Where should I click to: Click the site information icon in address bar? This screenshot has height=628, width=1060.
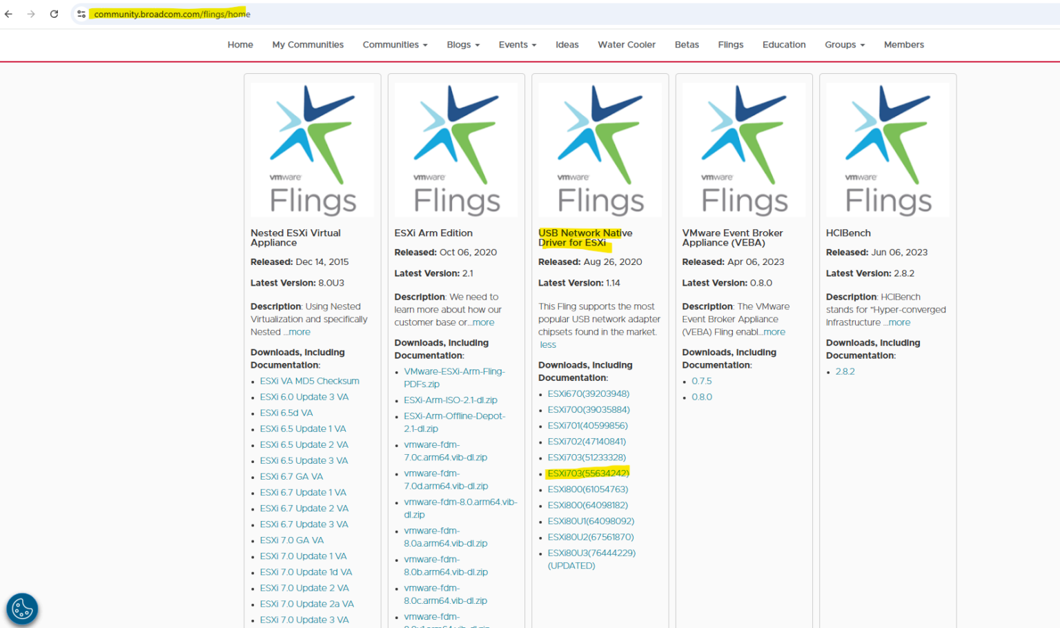click(81, 14)
